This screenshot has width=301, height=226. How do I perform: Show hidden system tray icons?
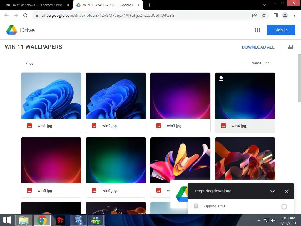[x=259, y=220]
